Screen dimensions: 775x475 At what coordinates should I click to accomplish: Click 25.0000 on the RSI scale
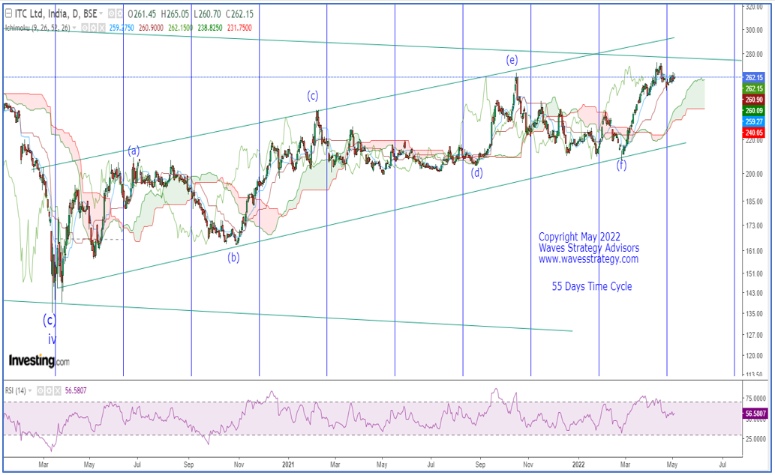[755, 439]
